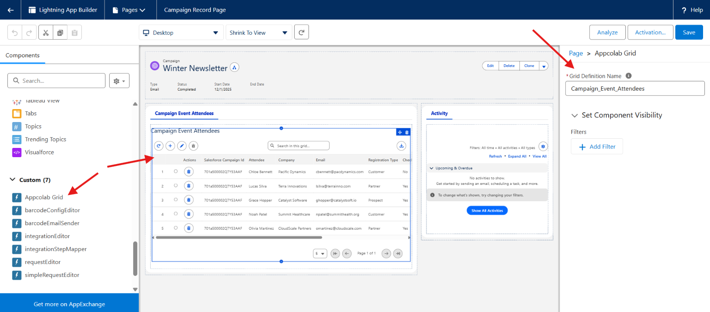The height and width of the screenshot is (312, 710).
Task: Collapse the Upcoming & Overdue section
Action: pyautogui.click(x=432, y=168)
